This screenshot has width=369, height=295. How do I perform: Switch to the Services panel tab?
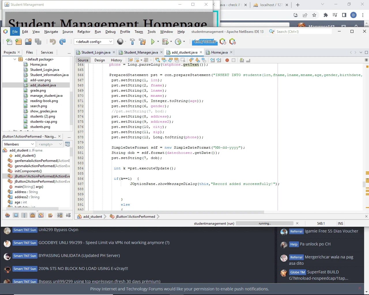pyautogui.click(x=47, y=52)
